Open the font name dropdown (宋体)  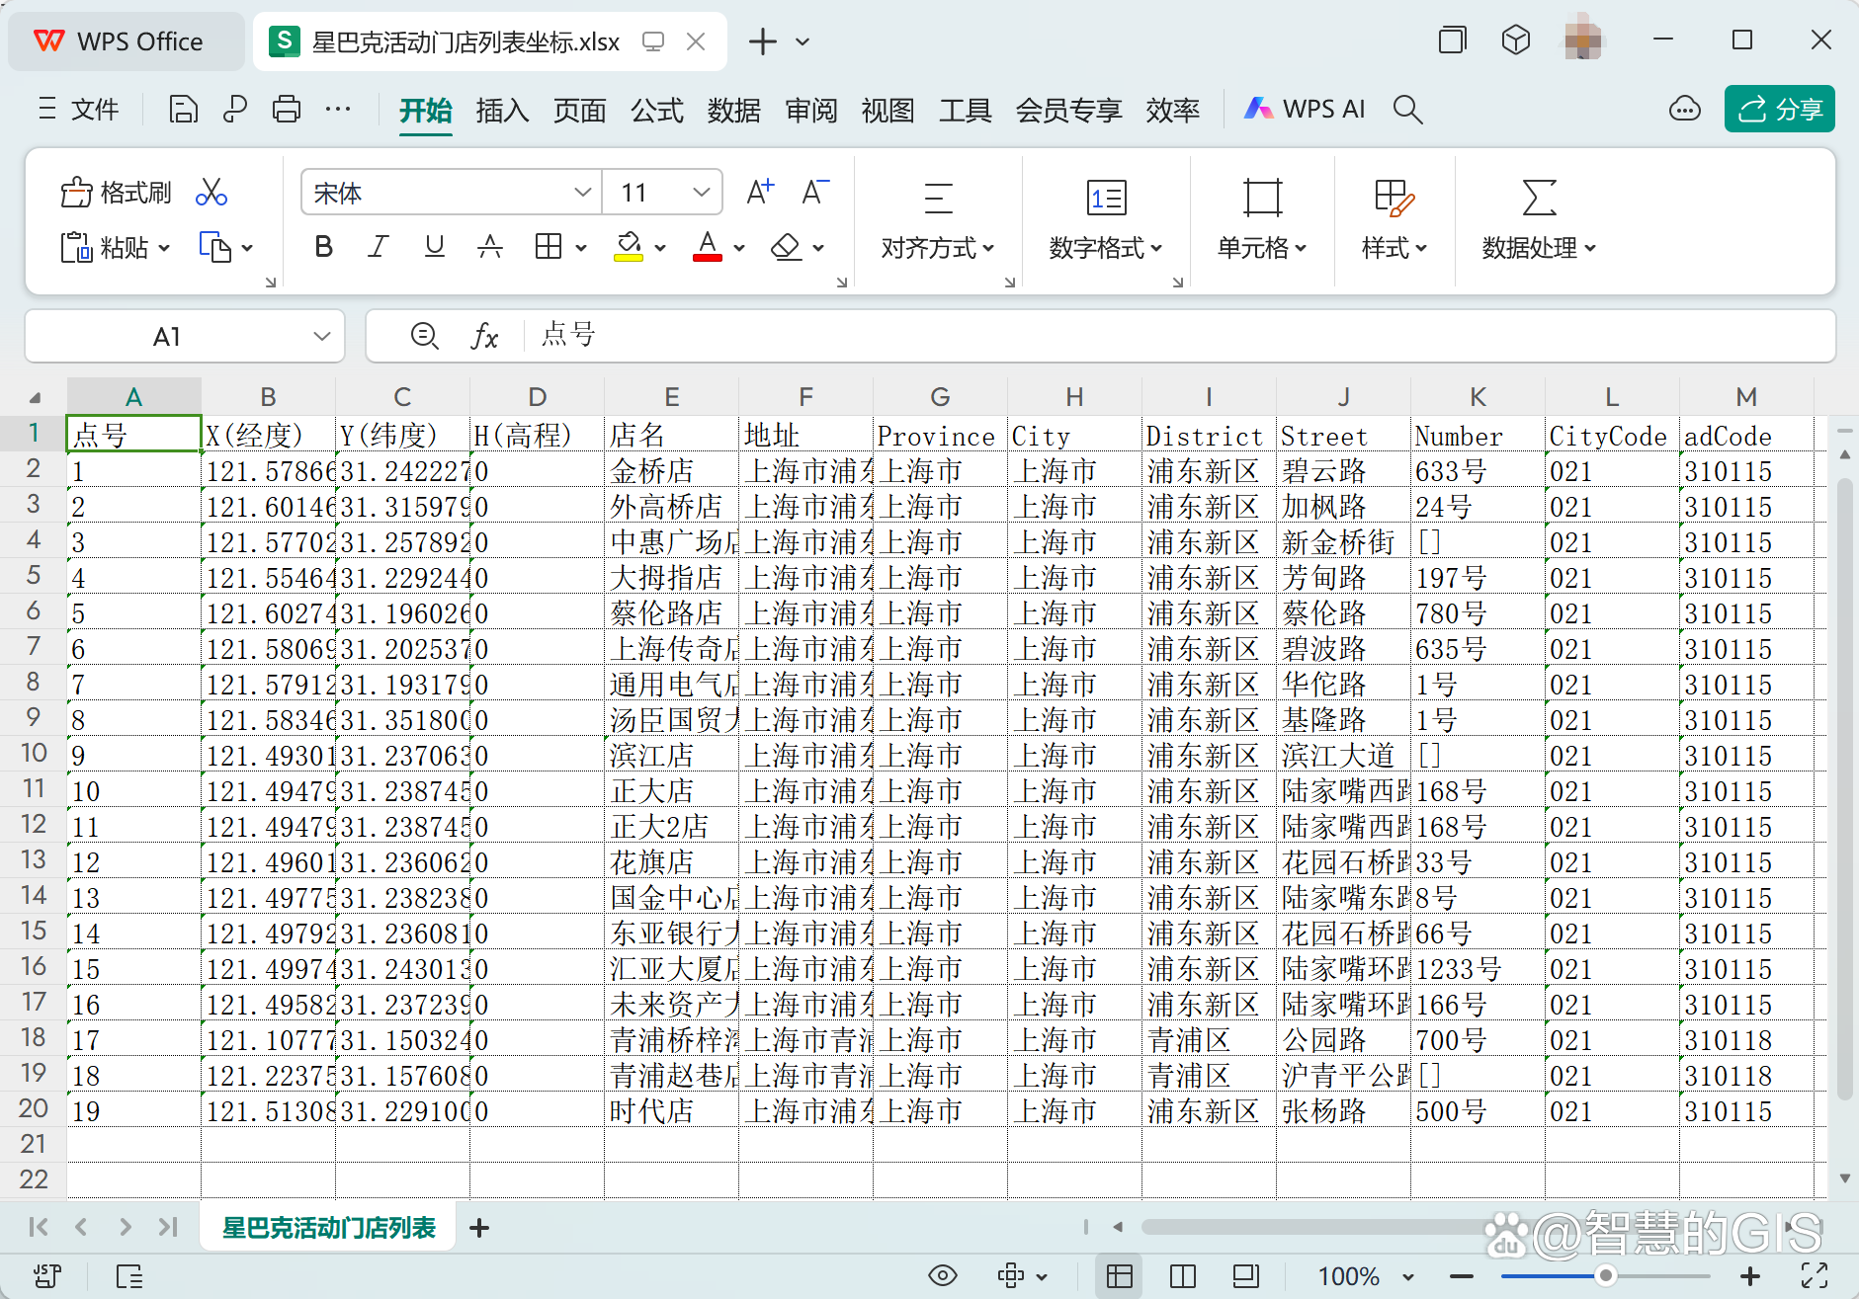583,193
